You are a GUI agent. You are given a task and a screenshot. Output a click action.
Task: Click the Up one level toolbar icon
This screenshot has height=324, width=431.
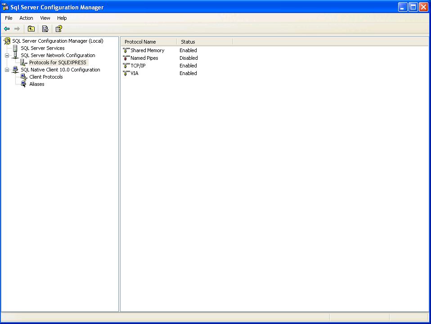coord(31,29)
